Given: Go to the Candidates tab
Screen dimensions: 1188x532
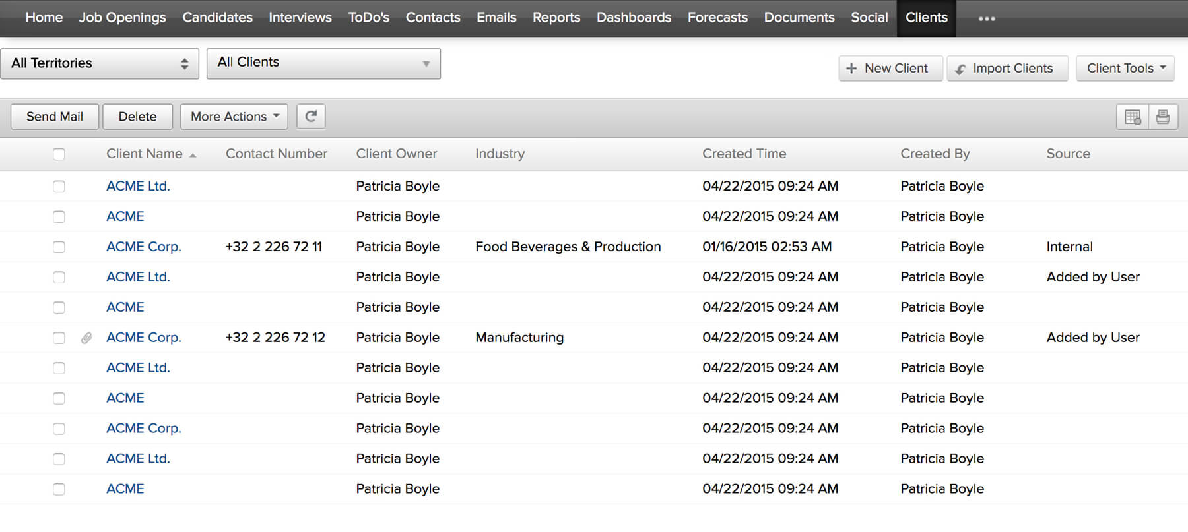Looking at the screenshot, I should [217, 18].
